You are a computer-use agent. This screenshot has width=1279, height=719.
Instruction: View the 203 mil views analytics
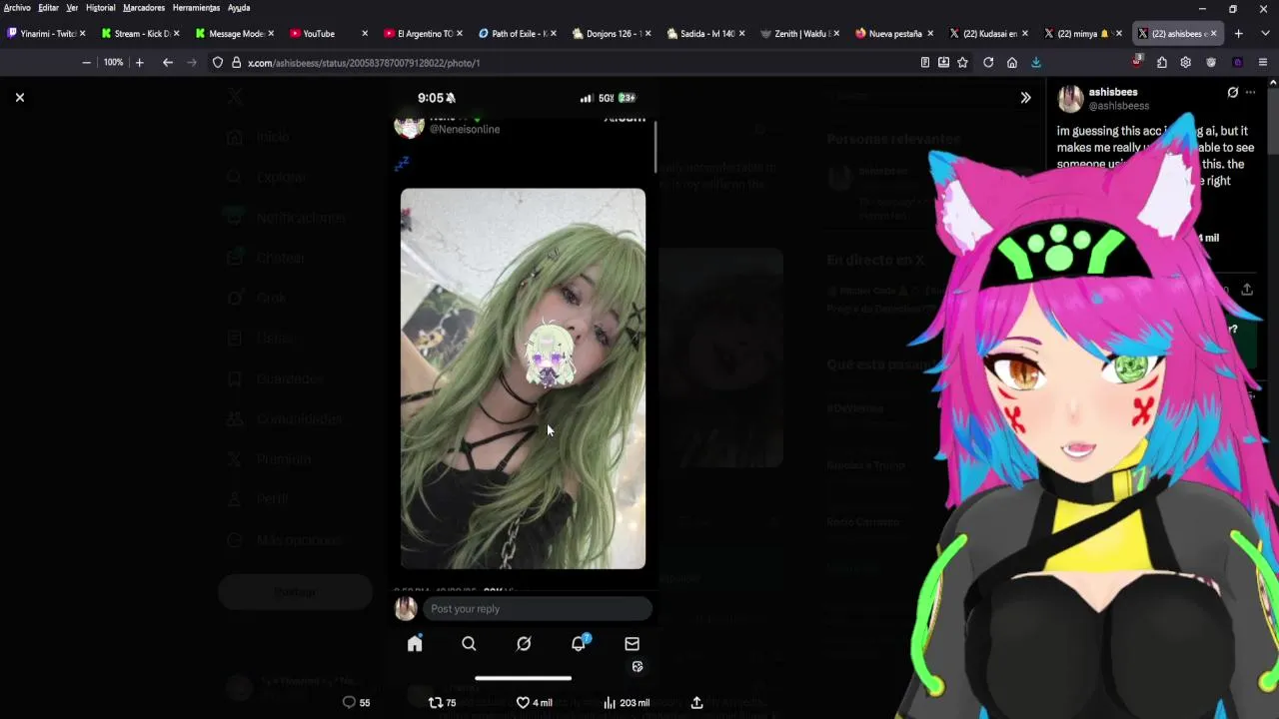[627, 702]
